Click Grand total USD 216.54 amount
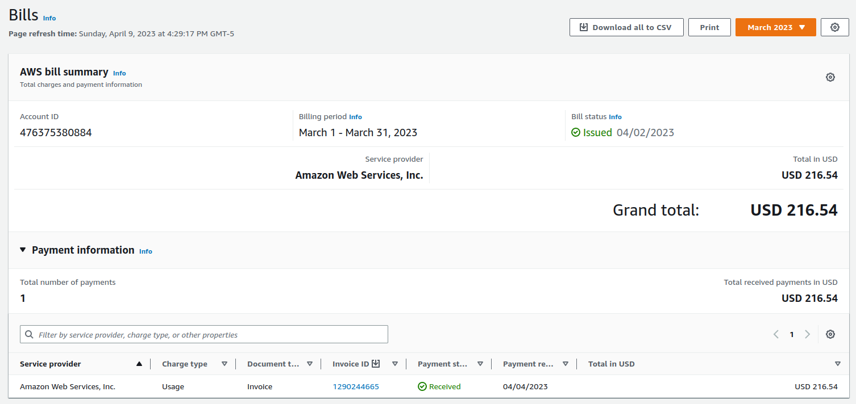This screenshot has width=856, height=404. 794,211
